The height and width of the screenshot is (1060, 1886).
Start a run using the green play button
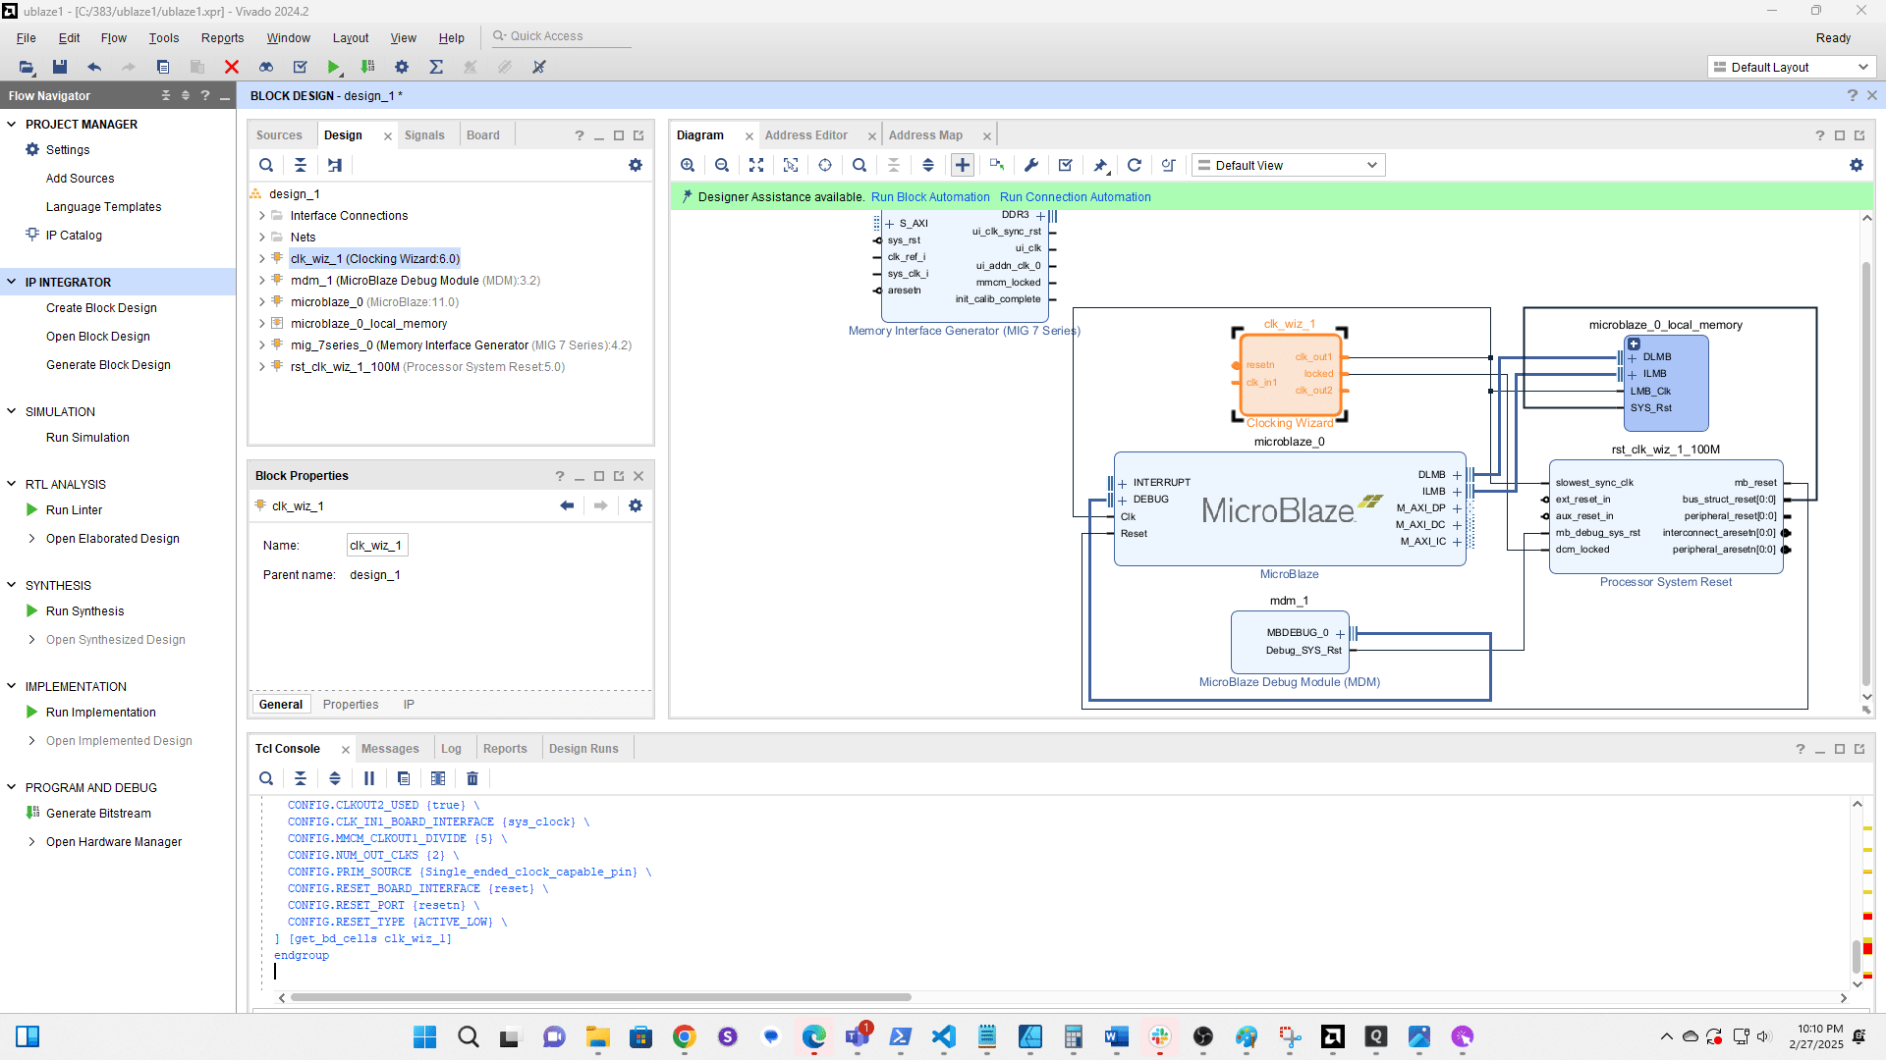pyautogui.click(x=334, y=67)
